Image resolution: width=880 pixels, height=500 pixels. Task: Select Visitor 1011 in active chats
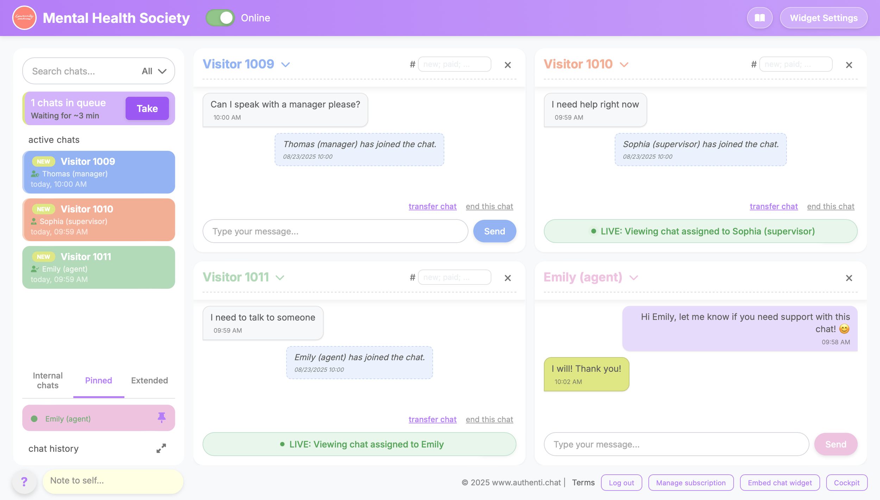pyautogui.click(x=99, y=268)
